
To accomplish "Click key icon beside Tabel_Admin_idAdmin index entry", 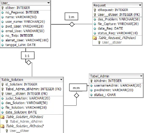I will pyautogui.click(x=7, y=121).
